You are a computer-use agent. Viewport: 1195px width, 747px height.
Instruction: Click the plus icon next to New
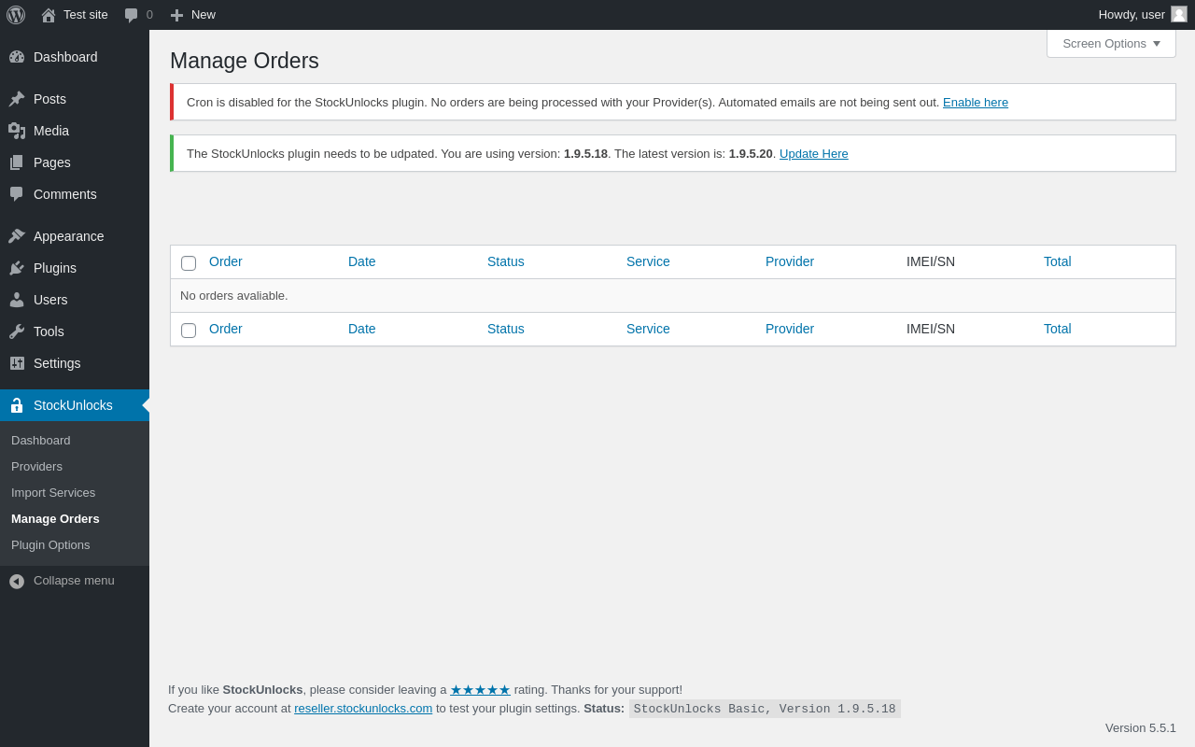(x=176, y=15)
